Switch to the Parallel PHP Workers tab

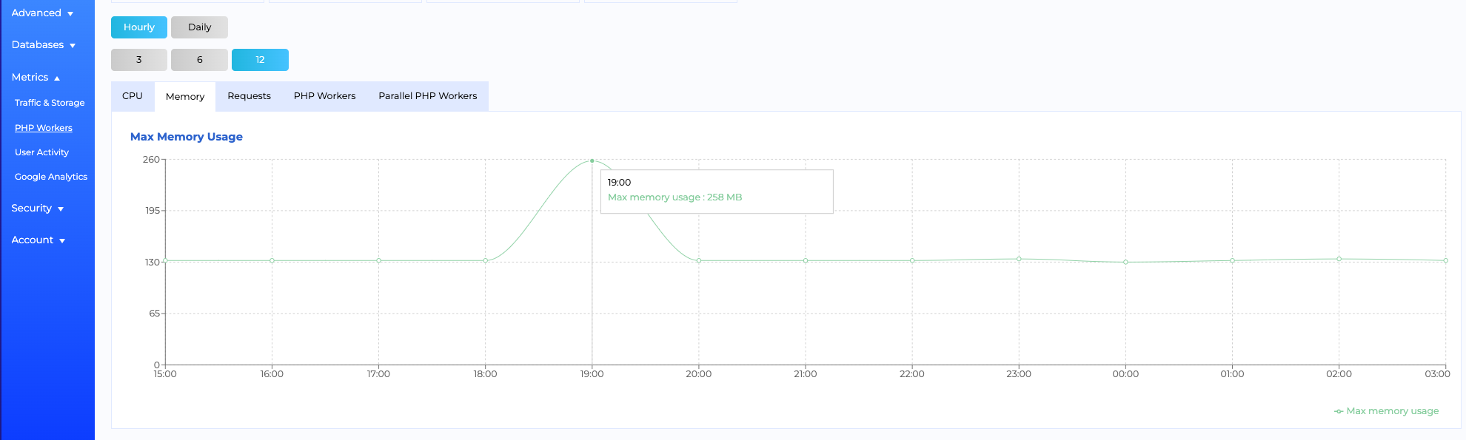(x=428, y=95)
